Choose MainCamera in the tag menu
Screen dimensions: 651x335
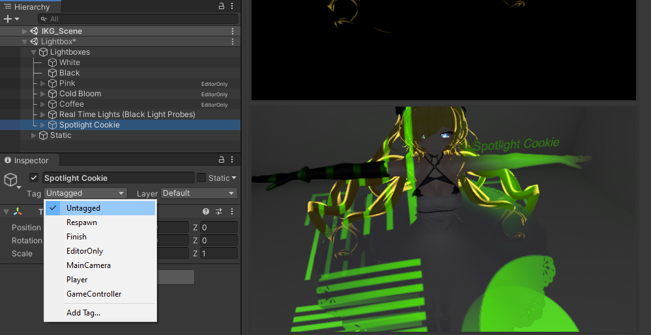click(100, 265)
